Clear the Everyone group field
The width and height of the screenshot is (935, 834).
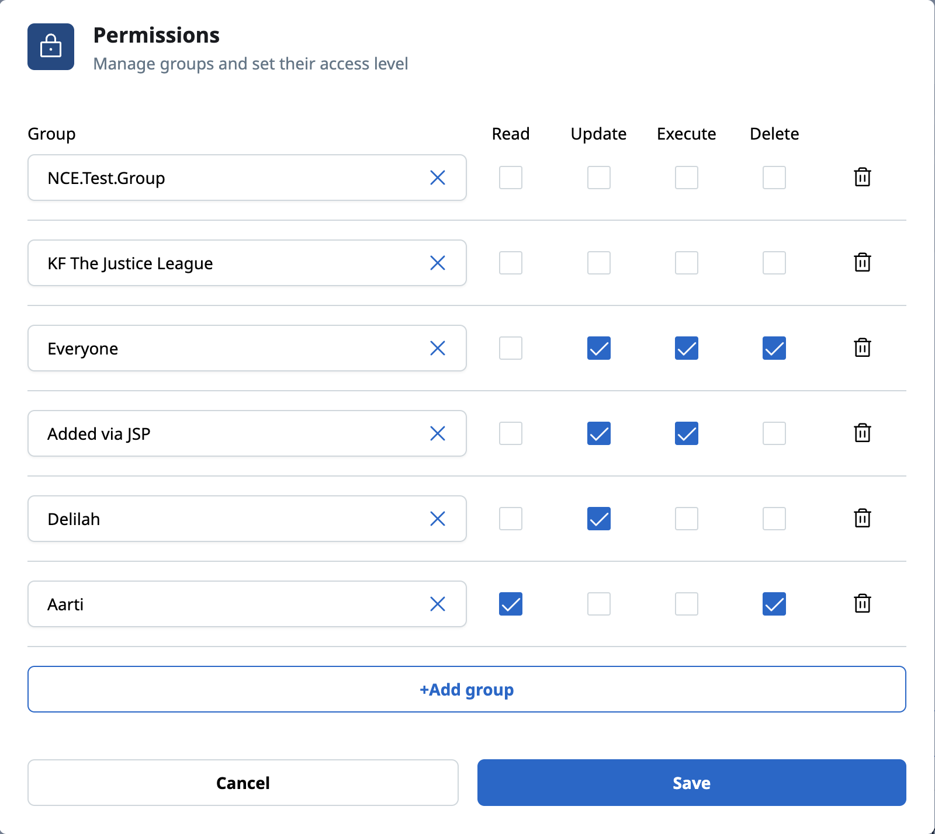click(438, 348)
